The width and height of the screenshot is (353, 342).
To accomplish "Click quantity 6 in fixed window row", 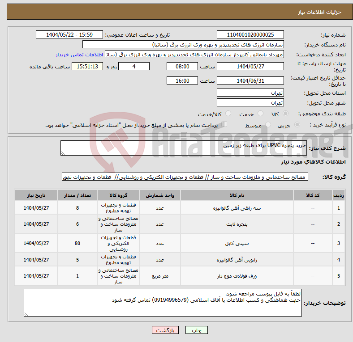I will tap(77, 224).
